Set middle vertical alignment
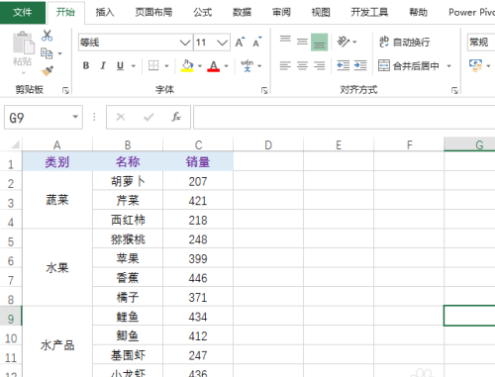This screenshot has width=495, height=377. [x=302, y=42]
